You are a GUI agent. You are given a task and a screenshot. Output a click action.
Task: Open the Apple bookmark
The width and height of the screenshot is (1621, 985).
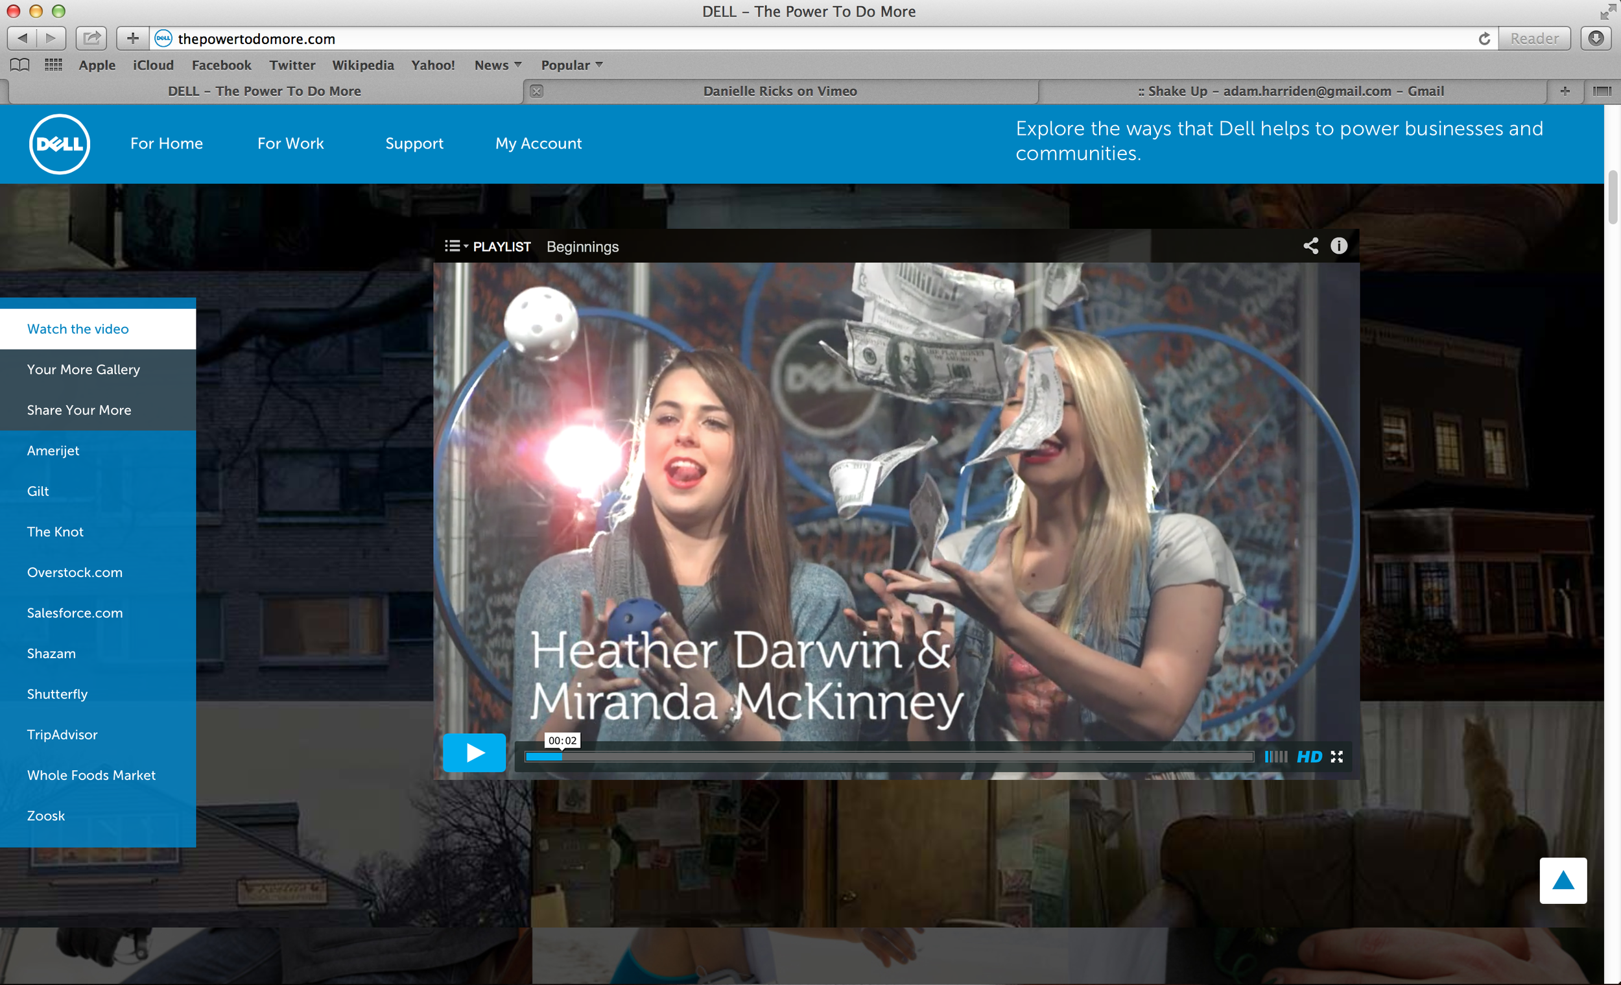97,65
